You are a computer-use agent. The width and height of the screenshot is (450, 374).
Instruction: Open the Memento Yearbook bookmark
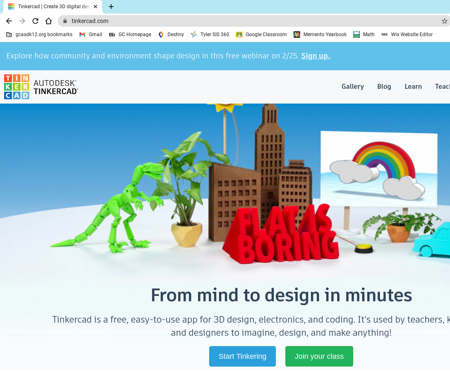(x=320, y=35)
